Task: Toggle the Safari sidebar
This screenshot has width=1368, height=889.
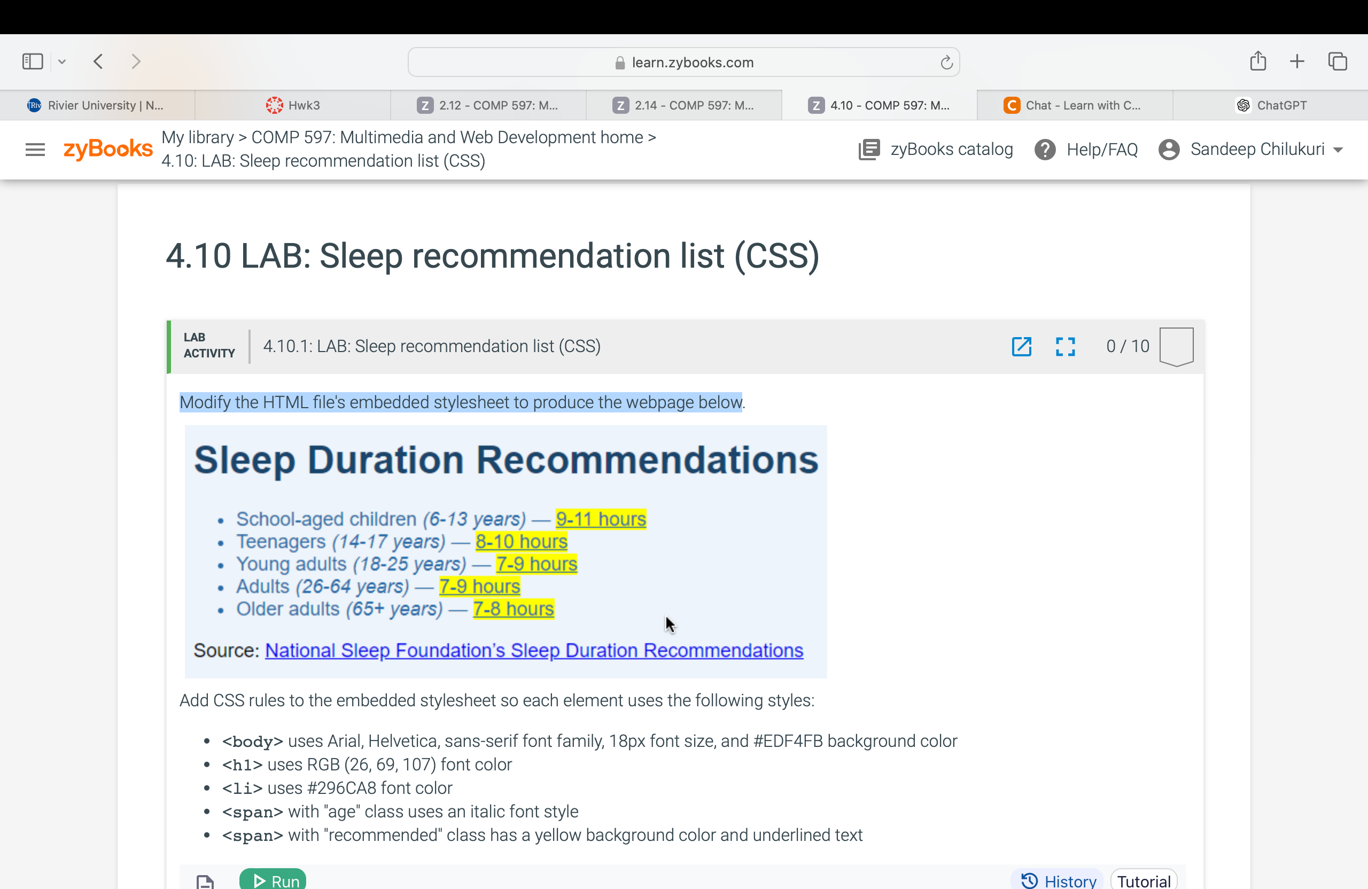Action: (x=33, y=61)
